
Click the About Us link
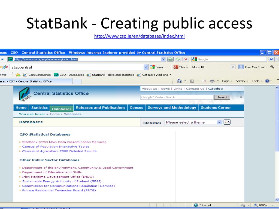(x=150, y=89)
